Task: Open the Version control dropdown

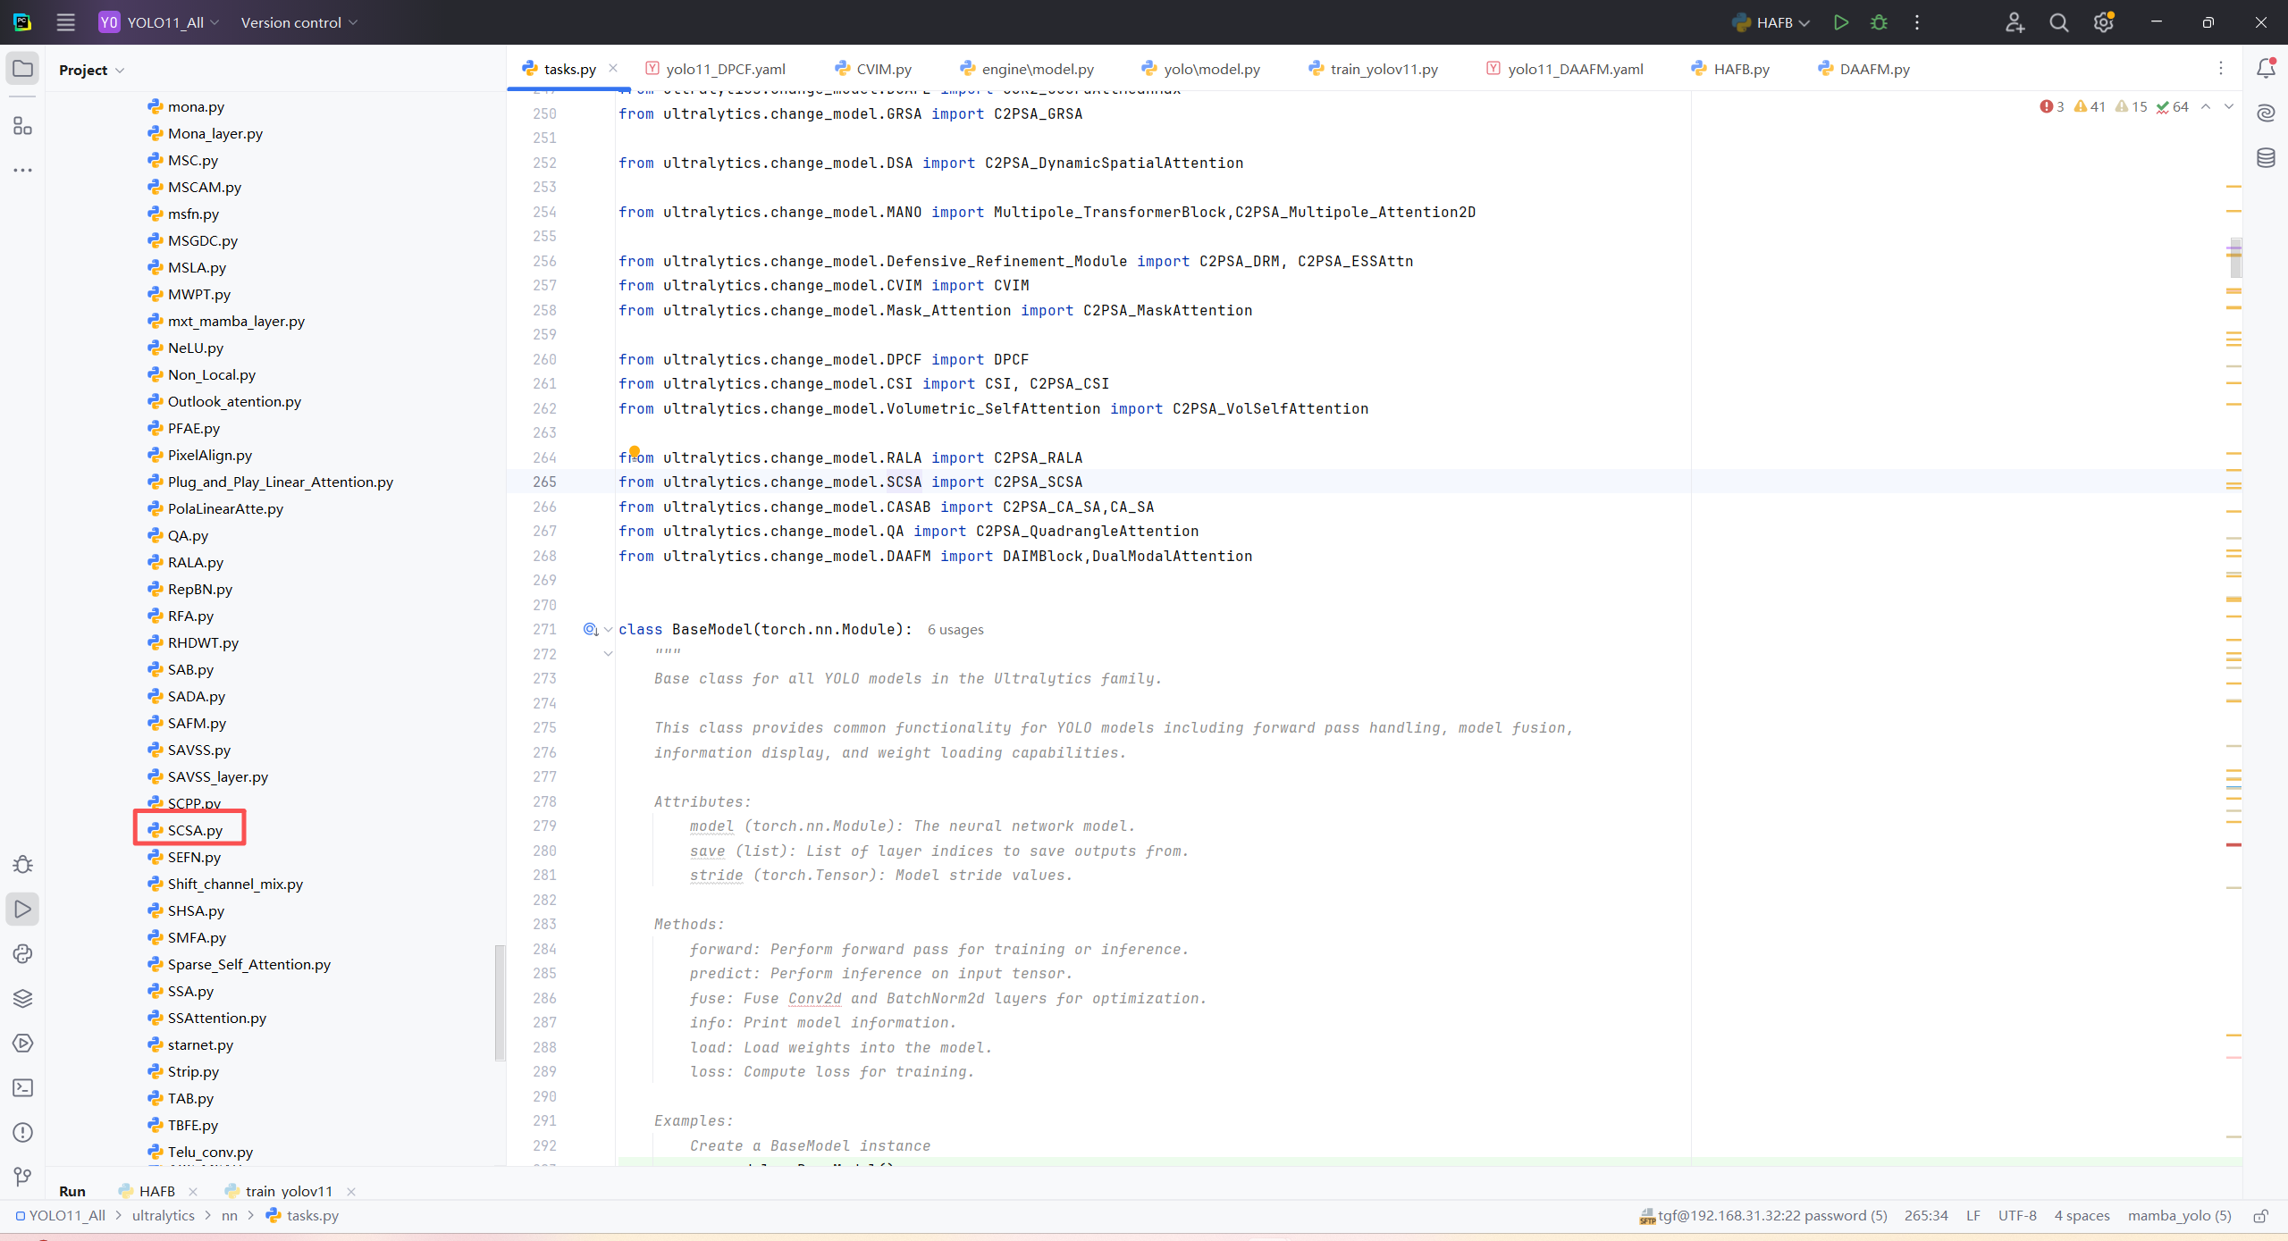Action: point(299,22)
